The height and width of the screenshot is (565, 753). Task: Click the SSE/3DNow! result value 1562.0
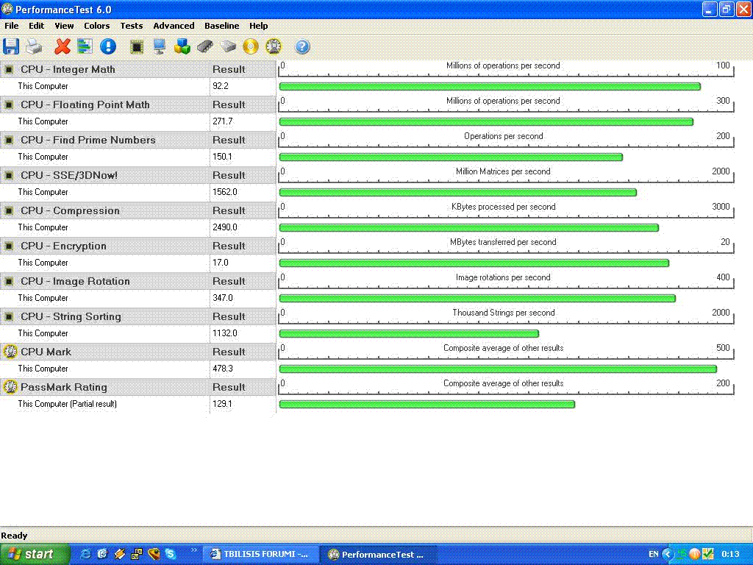click(225, 192)
